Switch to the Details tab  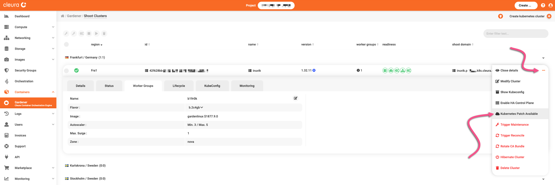point(80,86)
